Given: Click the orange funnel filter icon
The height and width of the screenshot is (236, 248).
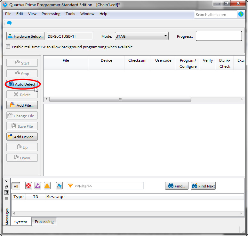Looking at the screenshot, I should pyautogui.click(x=70, y=186).
